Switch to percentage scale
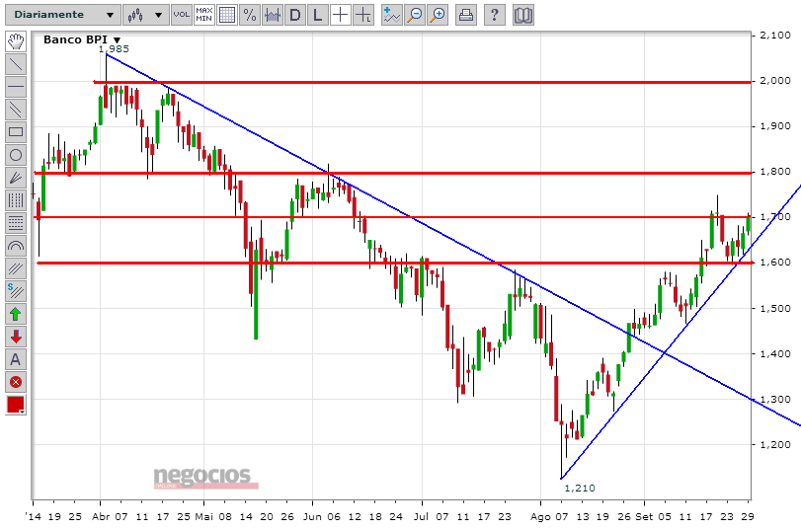This screenshot has width=801, height=530. coord(250,15)
